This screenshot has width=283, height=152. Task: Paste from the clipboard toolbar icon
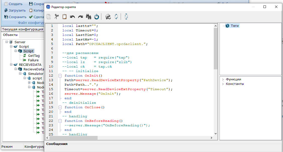click(64, 17)
